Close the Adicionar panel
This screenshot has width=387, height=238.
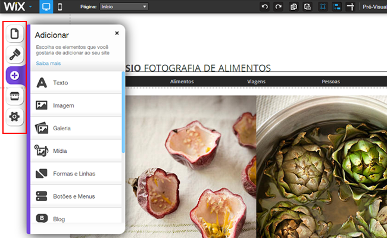(117, 33)
